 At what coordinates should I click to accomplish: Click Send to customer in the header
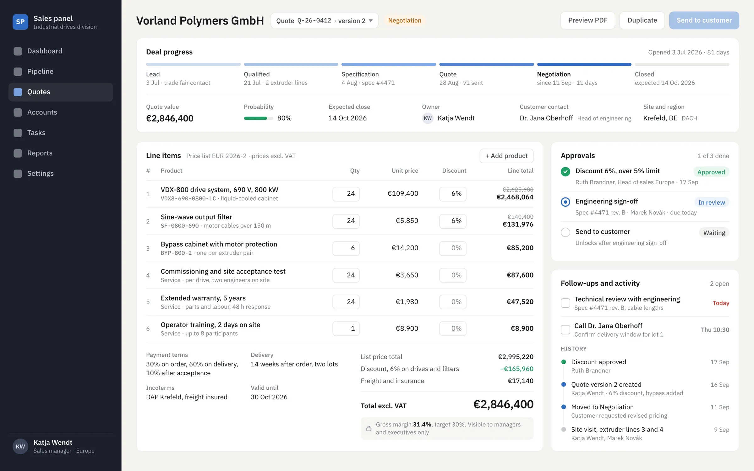704,20
